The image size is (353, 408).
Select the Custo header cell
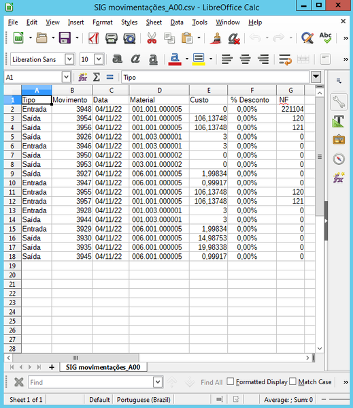[x=209, y=100]
